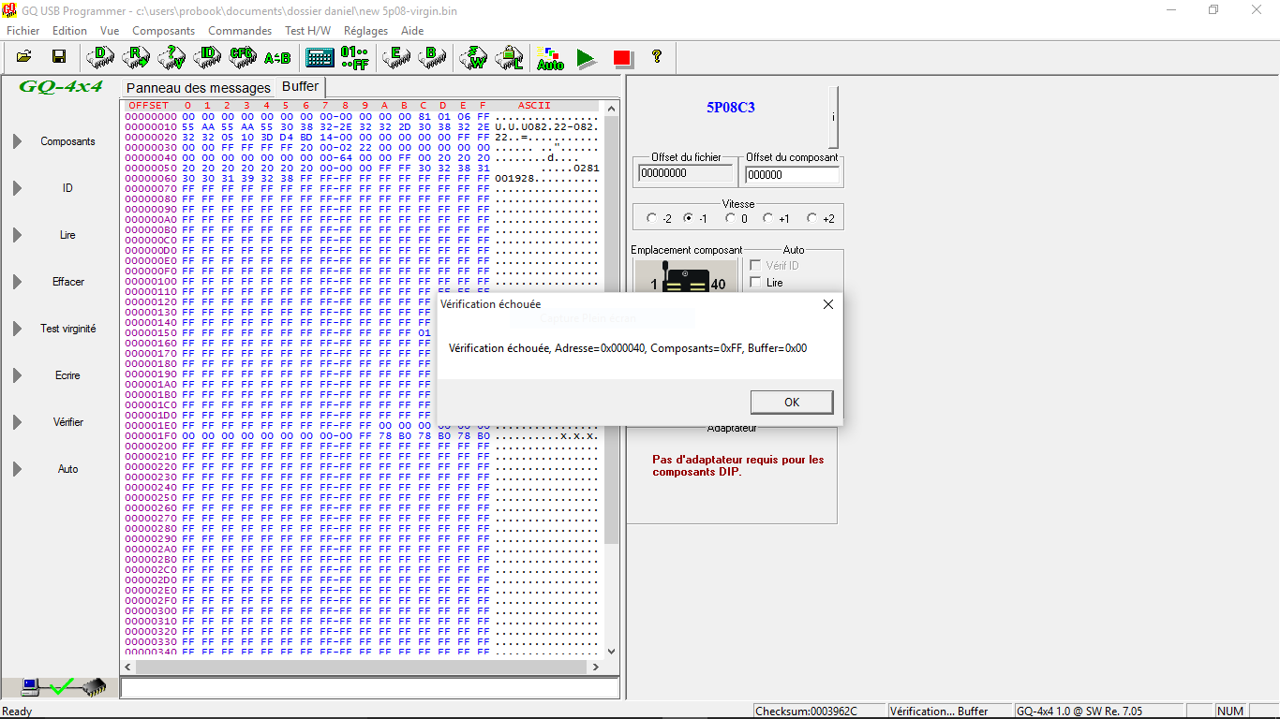This screenshot has height=719, width=1280.
Task: Select speed -2 radio button
Action: [x=652, y=218]
